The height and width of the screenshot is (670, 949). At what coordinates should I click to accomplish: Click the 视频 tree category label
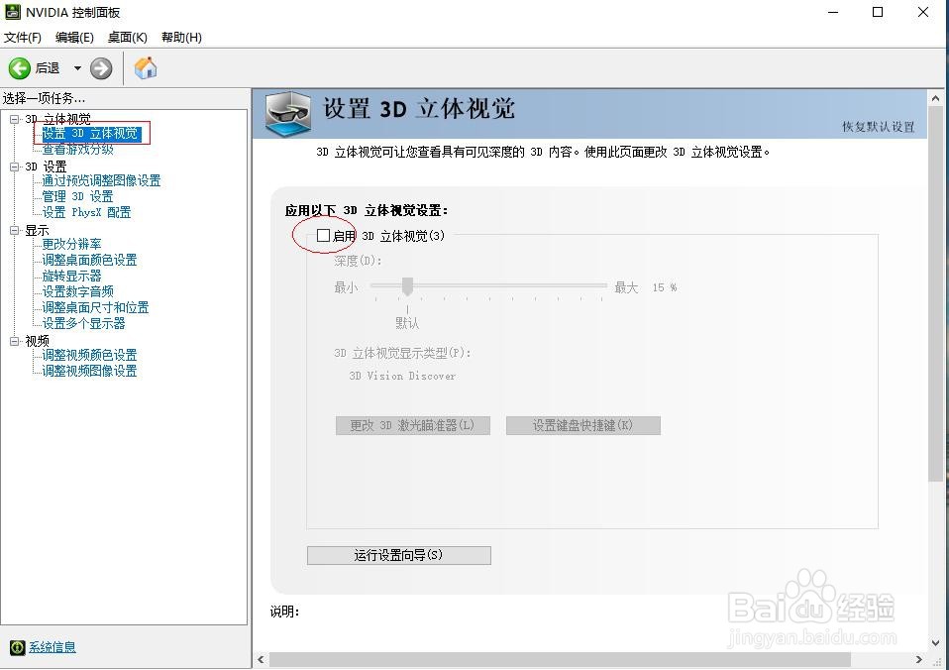pos(37,341)
